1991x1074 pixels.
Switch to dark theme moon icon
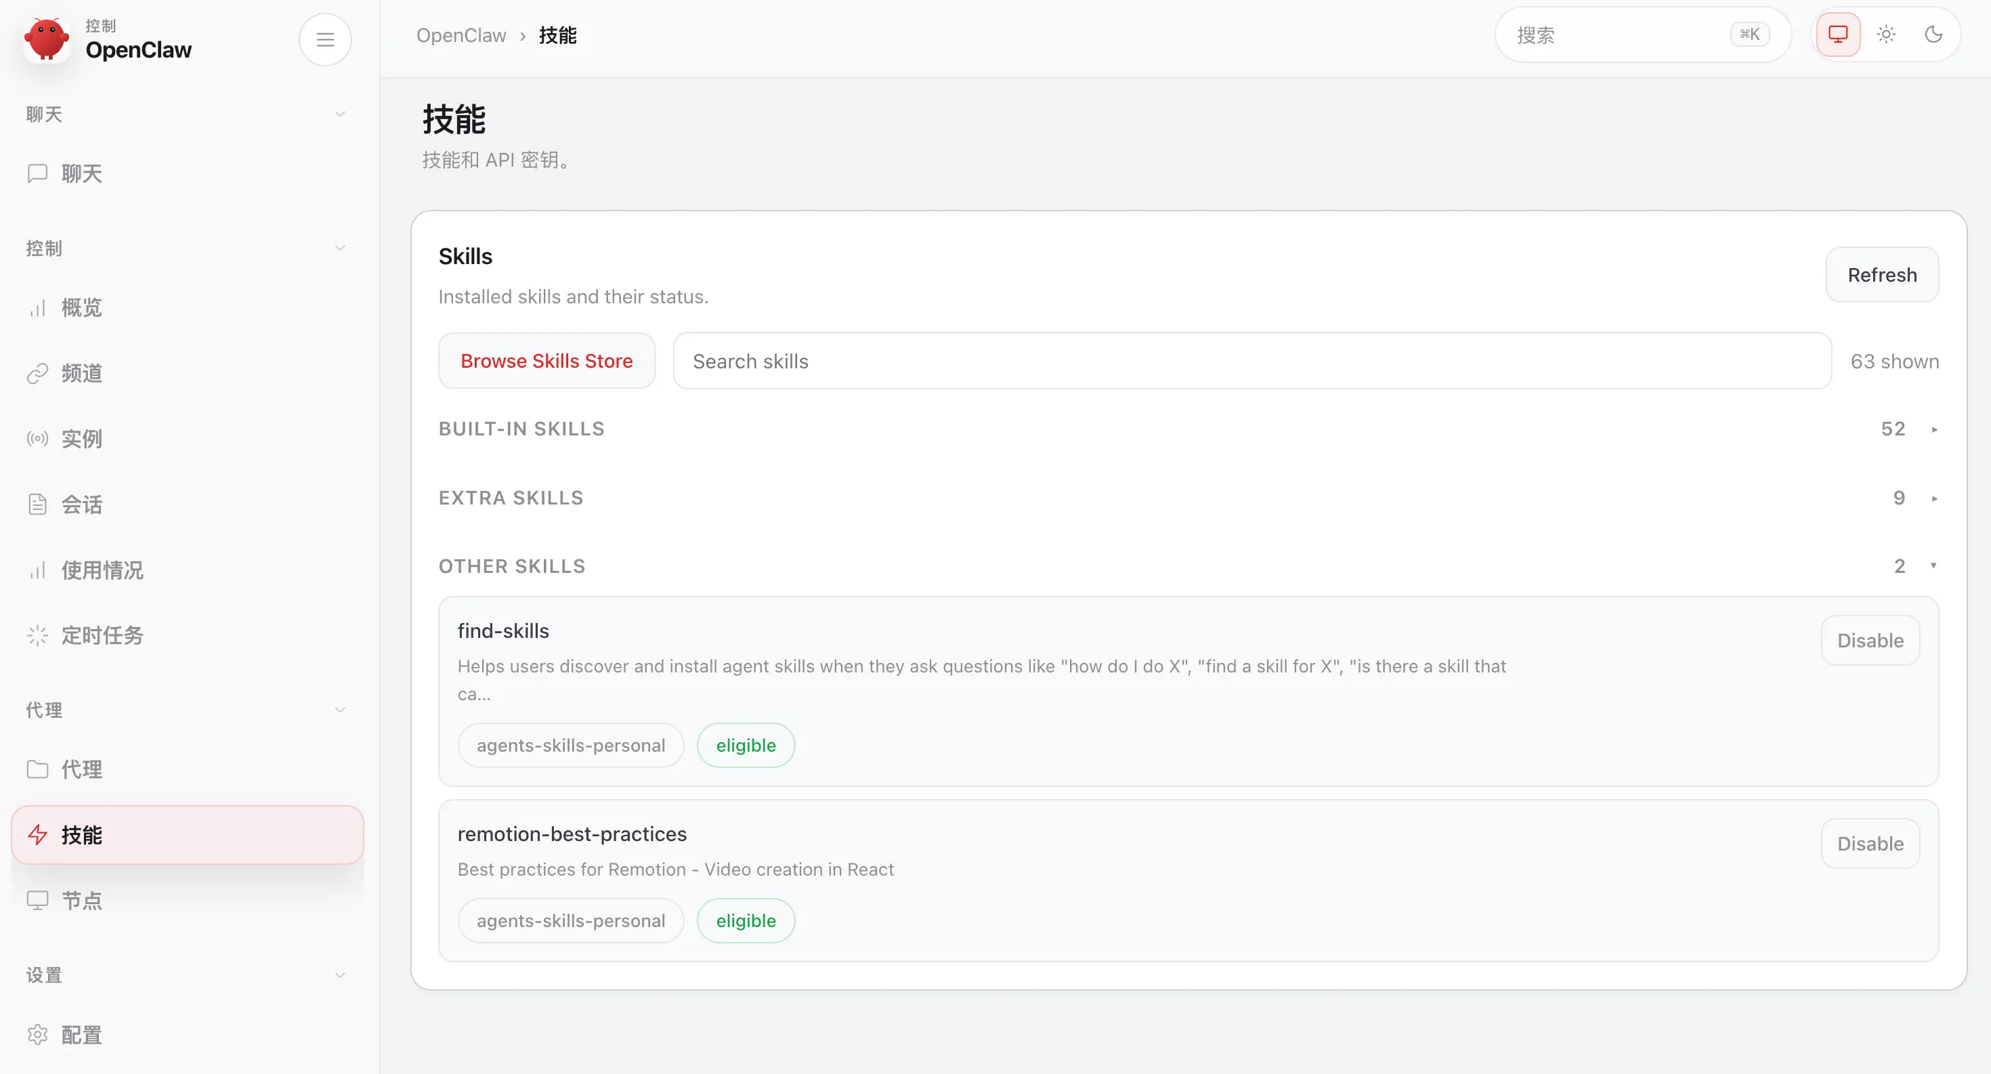point(1933,35)
